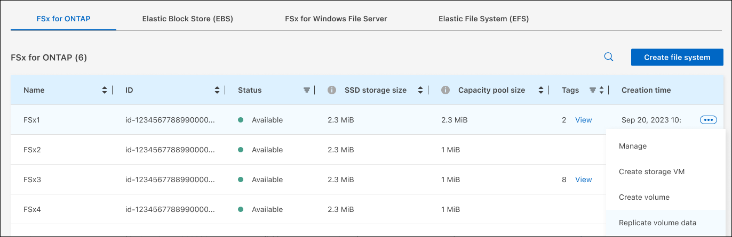Open the Status column filter
The height and width of the screenshot is (237, 732).
(307, 90)
